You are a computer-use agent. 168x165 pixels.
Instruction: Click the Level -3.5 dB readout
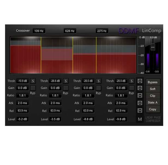point(55,119)
